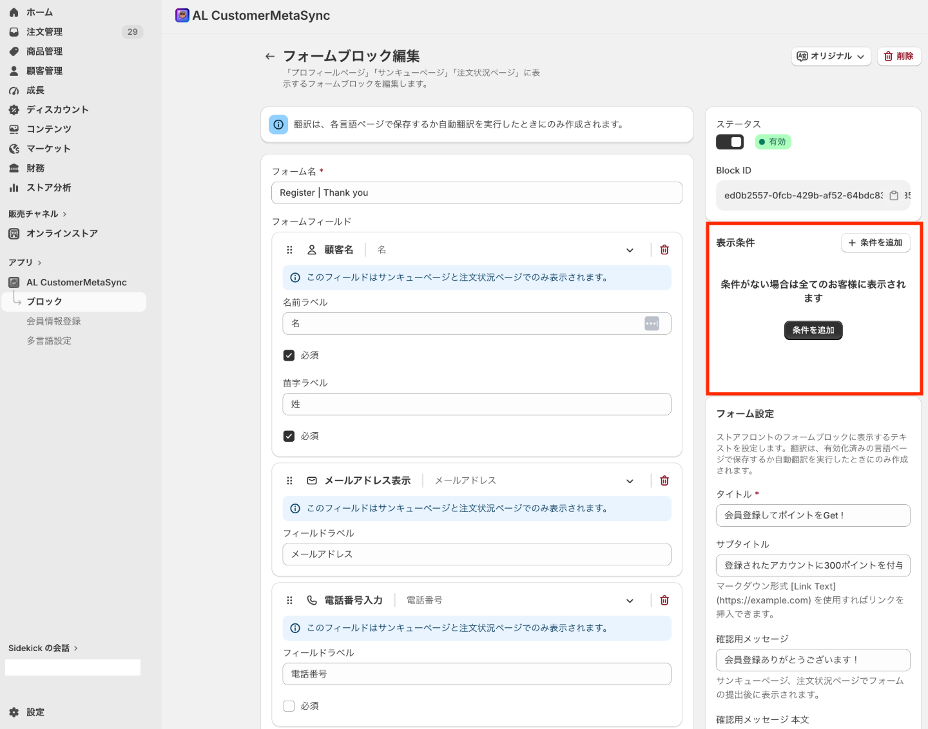
Task: Click the 設定 gear icon
Action: click(x=14, y=713)
